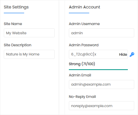
Task: Focus the Site Name field
Action: (29, 33)
